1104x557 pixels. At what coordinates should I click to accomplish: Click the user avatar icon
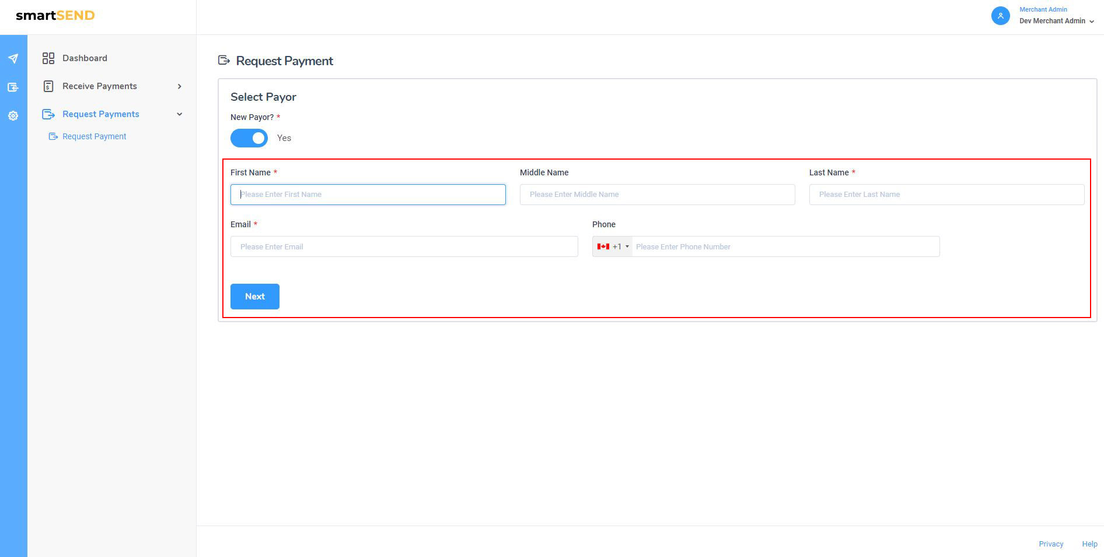coord(1000,16)
